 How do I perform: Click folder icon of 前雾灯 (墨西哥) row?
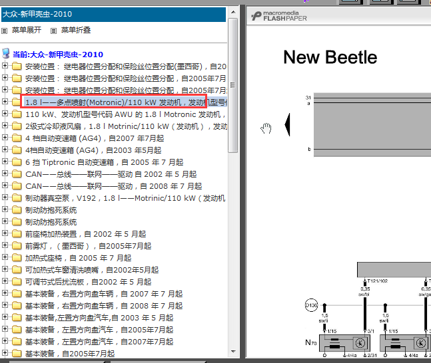coord(17,245)
